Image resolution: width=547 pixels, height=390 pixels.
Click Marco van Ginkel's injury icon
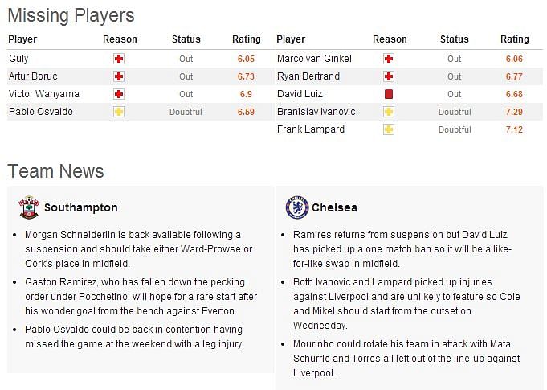pyautogui.click(x=389, y=59)
